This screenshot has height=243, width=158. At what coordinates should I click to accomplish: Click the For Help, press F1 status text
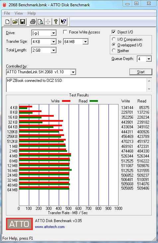point(18,238)
